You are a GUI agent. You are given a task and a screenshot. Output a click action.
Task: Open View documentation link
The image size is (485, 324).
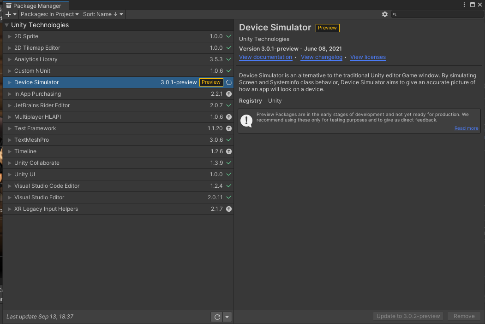coord(265,57)
